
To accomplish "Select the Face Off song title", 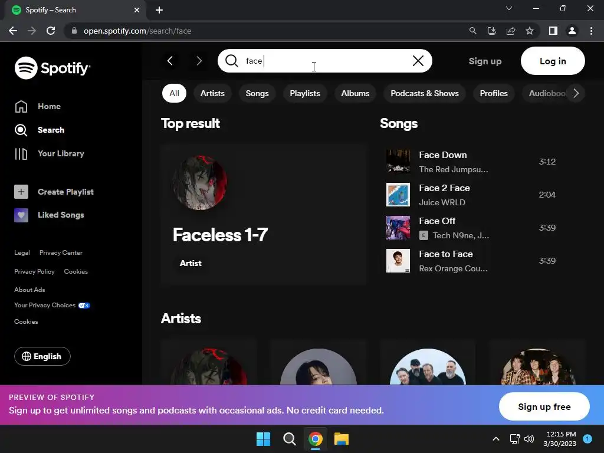I will 437,221.
